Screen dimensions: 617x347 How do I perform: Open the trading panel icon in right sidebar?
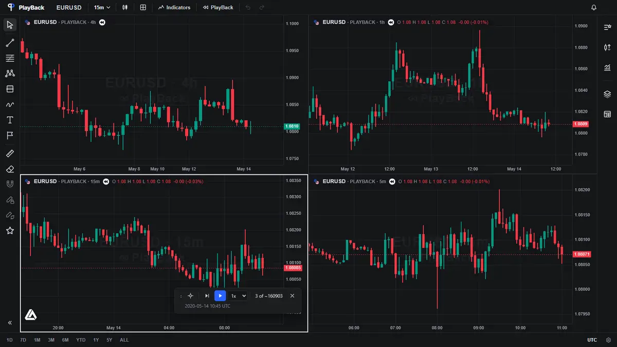click(x=607, y=47)
